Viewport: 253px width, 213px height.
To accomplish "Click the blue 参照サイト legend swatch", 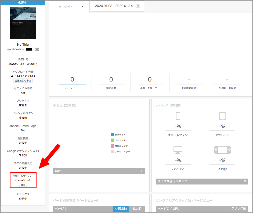I will [112, 134].
